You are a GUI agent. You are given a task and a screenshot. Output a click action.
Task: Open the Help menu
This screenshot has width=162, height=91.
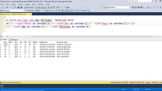(48, 5)
